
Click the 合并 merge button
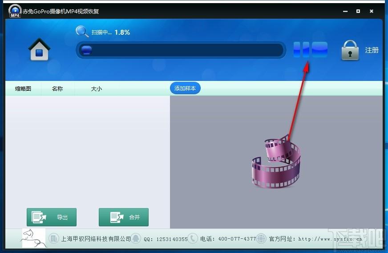click(124, 217)
